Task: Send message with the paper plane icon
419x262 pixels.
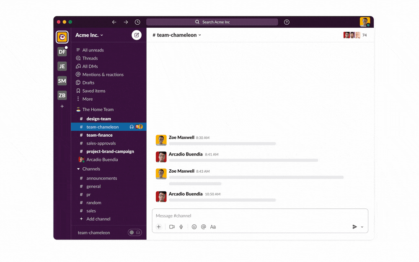Action: (x=354, y=227)
